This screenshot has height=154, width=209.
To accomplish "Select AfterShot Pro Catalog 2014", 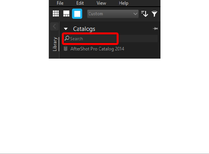I will 97,49.
